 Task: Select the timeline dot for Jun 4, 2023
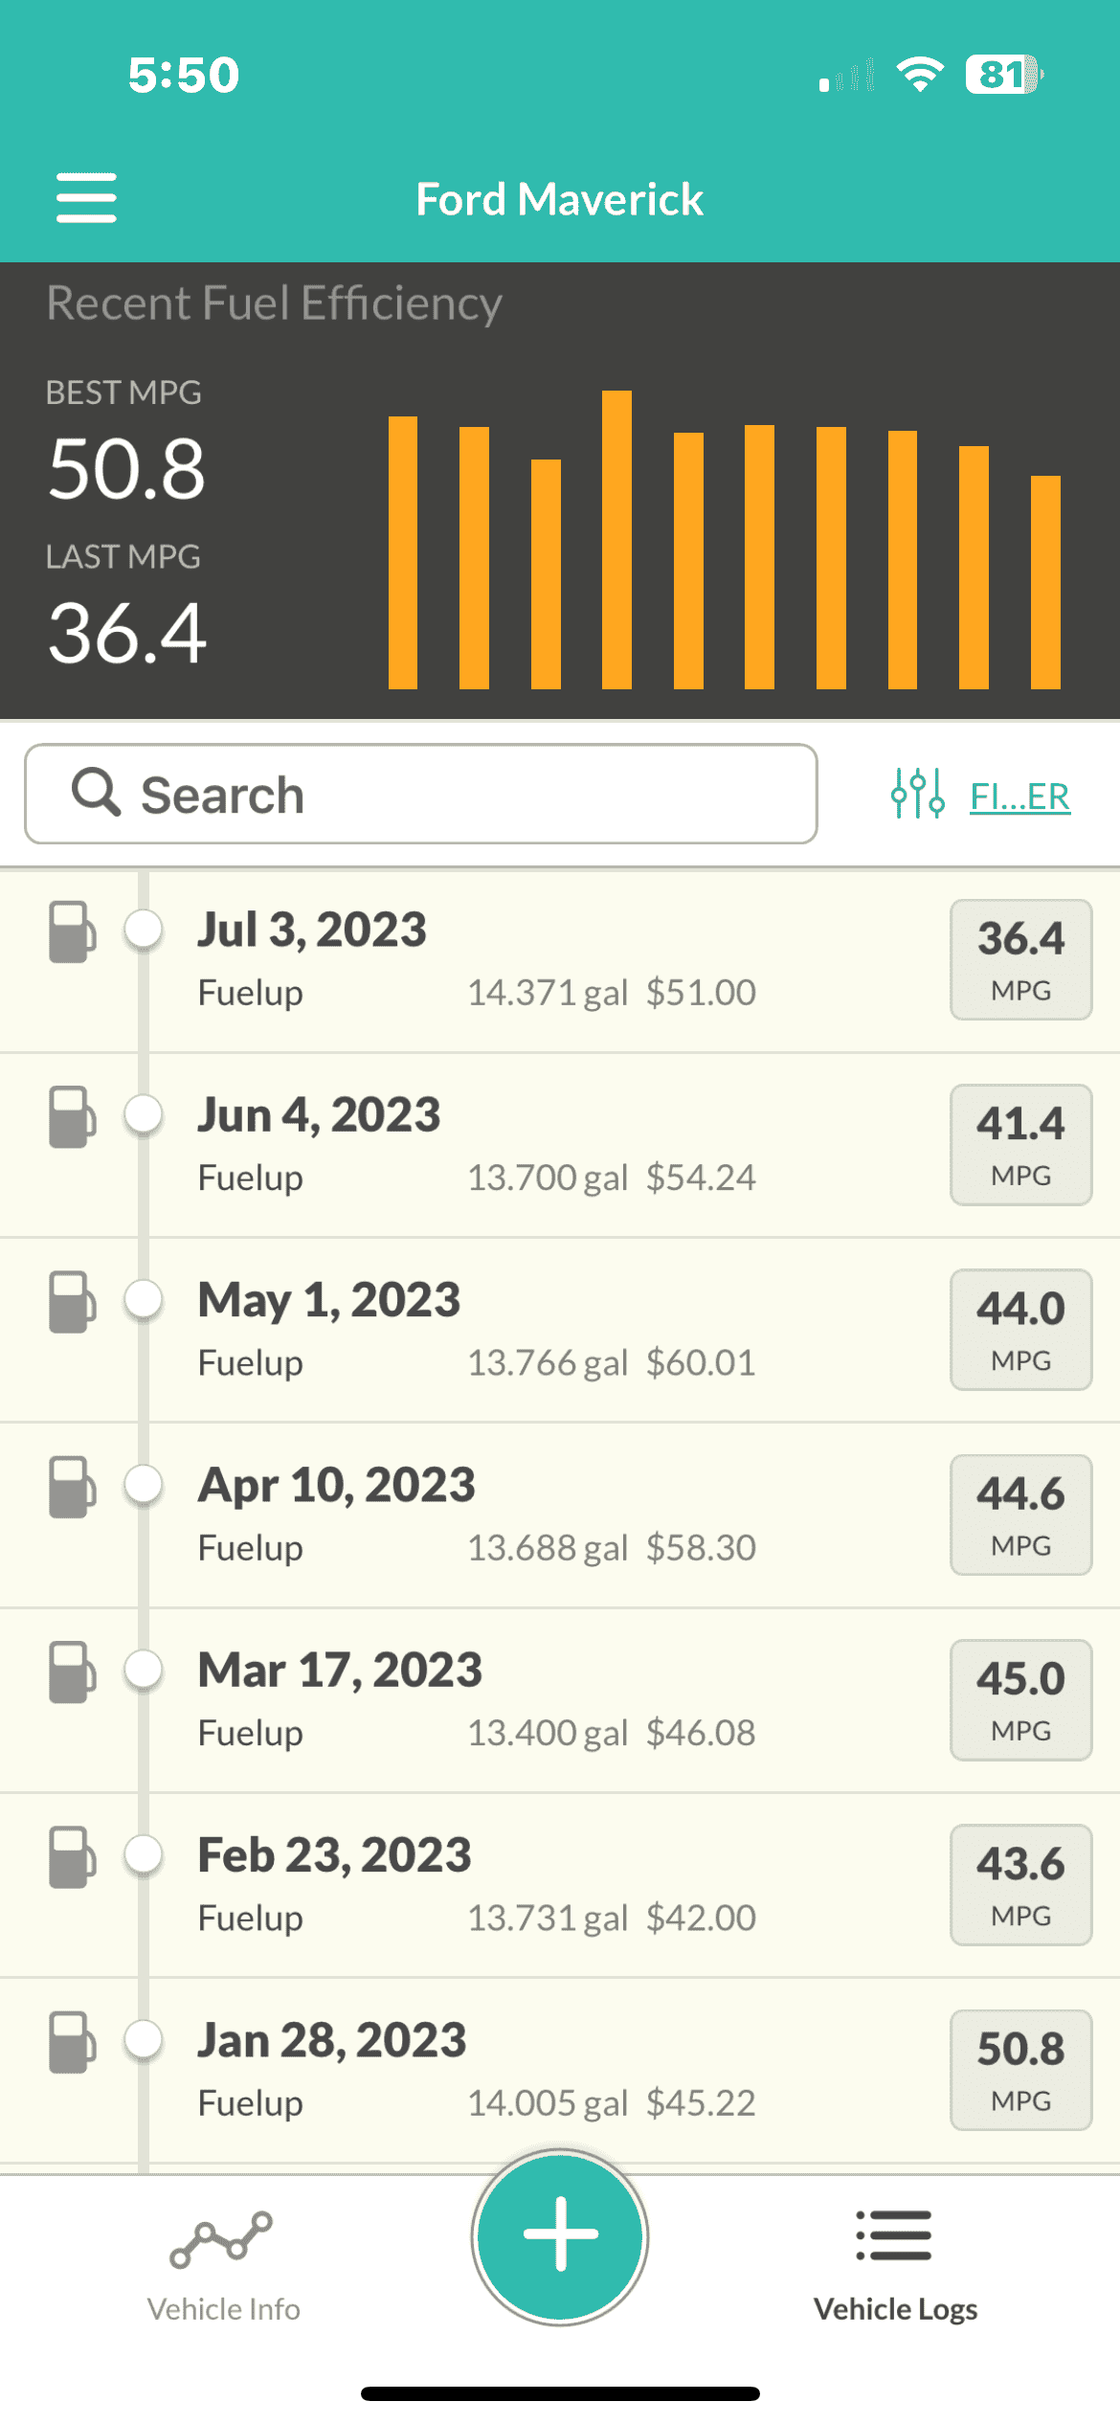[x=144, y=1114]
